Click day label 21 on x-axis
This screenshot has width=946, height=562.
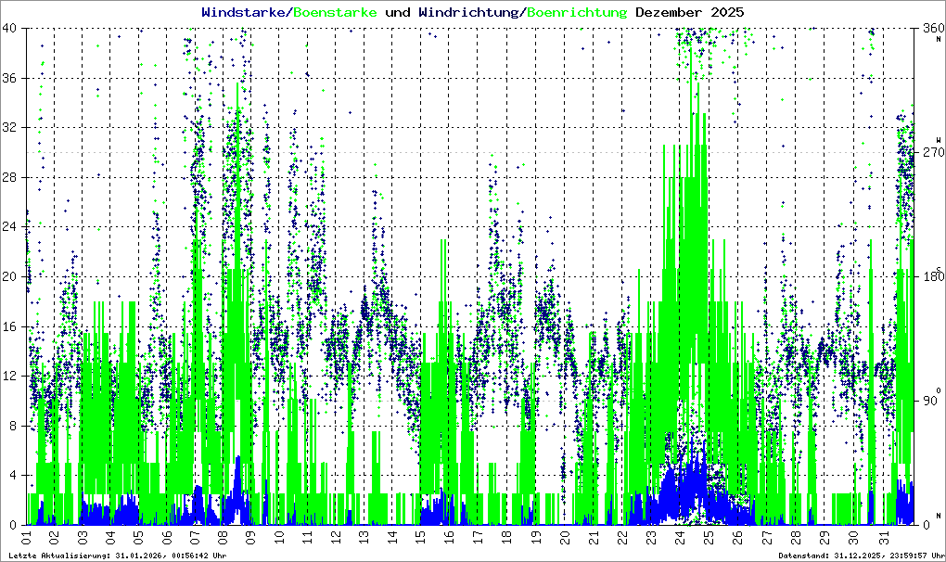[594, 537]
